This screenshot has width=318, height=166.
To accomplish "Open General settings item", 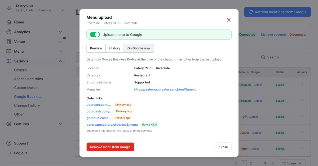I will pyautogui.click(x=21, y=70).
